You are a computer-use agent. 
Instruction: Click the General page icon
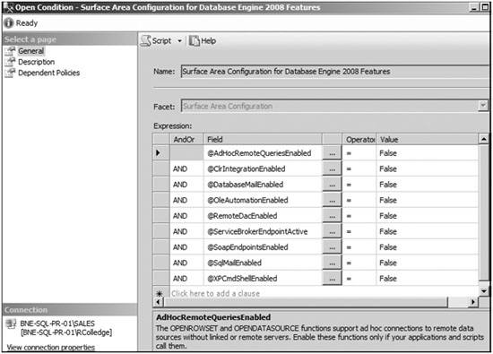(10, 51)
